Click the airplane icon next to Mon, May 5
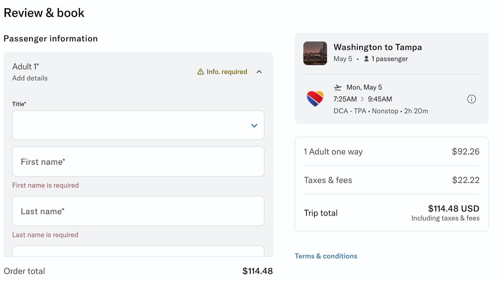 coord(338,87)
